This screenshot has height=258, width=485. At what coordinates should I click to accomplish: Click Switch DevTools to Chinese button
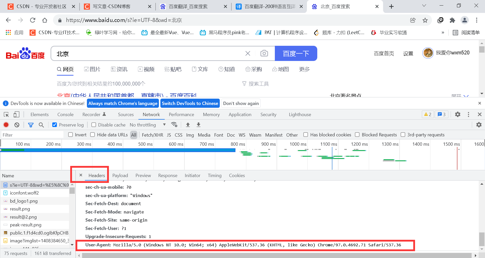[190, 103]
